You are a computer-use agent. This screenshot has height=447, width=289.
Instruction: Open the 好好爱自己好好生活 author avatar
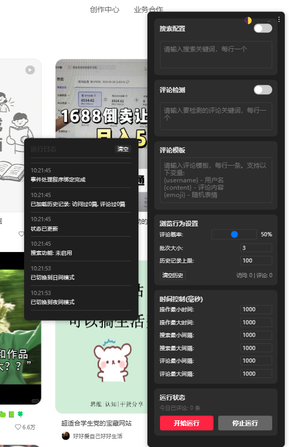click(66, 435)
